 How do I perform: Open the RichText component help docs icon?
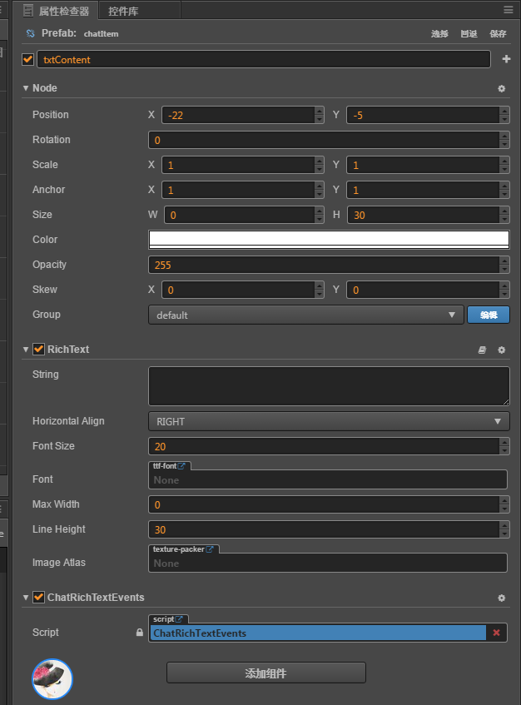(482, 350)
